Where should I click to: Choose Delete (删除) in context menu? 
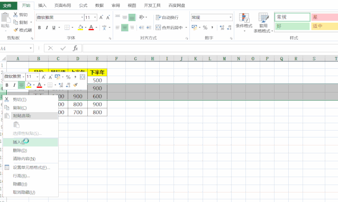pyautogui.click(x=30, y=151)
